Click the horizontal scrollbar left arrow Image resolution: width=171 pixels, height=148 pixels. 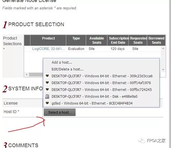click(26, 75)
